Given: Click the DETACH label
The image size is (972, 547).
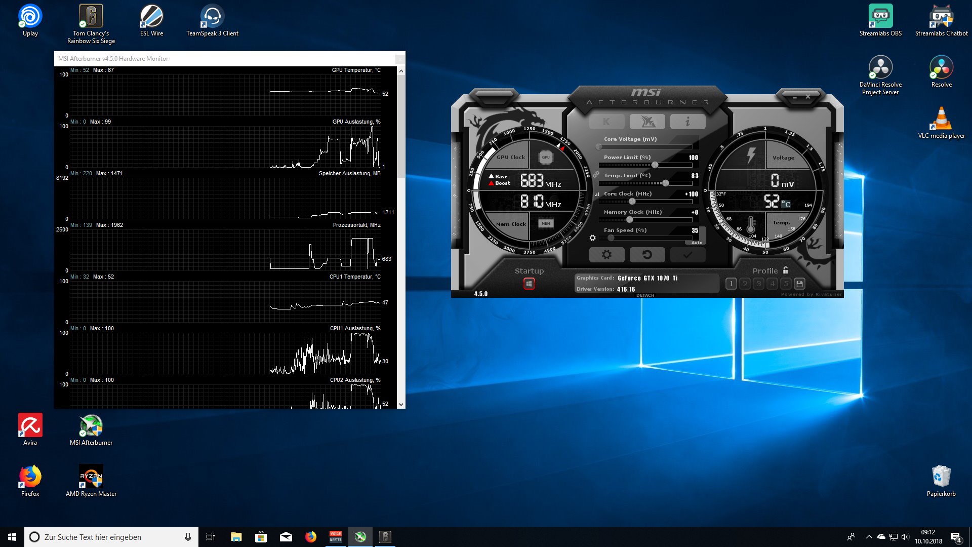Looking at the screenshot, I should pyautogui.click(x=645, y=295).
